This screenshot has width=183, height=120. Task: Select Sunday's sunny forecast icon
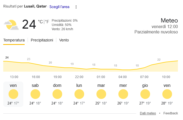click(57, 94)
